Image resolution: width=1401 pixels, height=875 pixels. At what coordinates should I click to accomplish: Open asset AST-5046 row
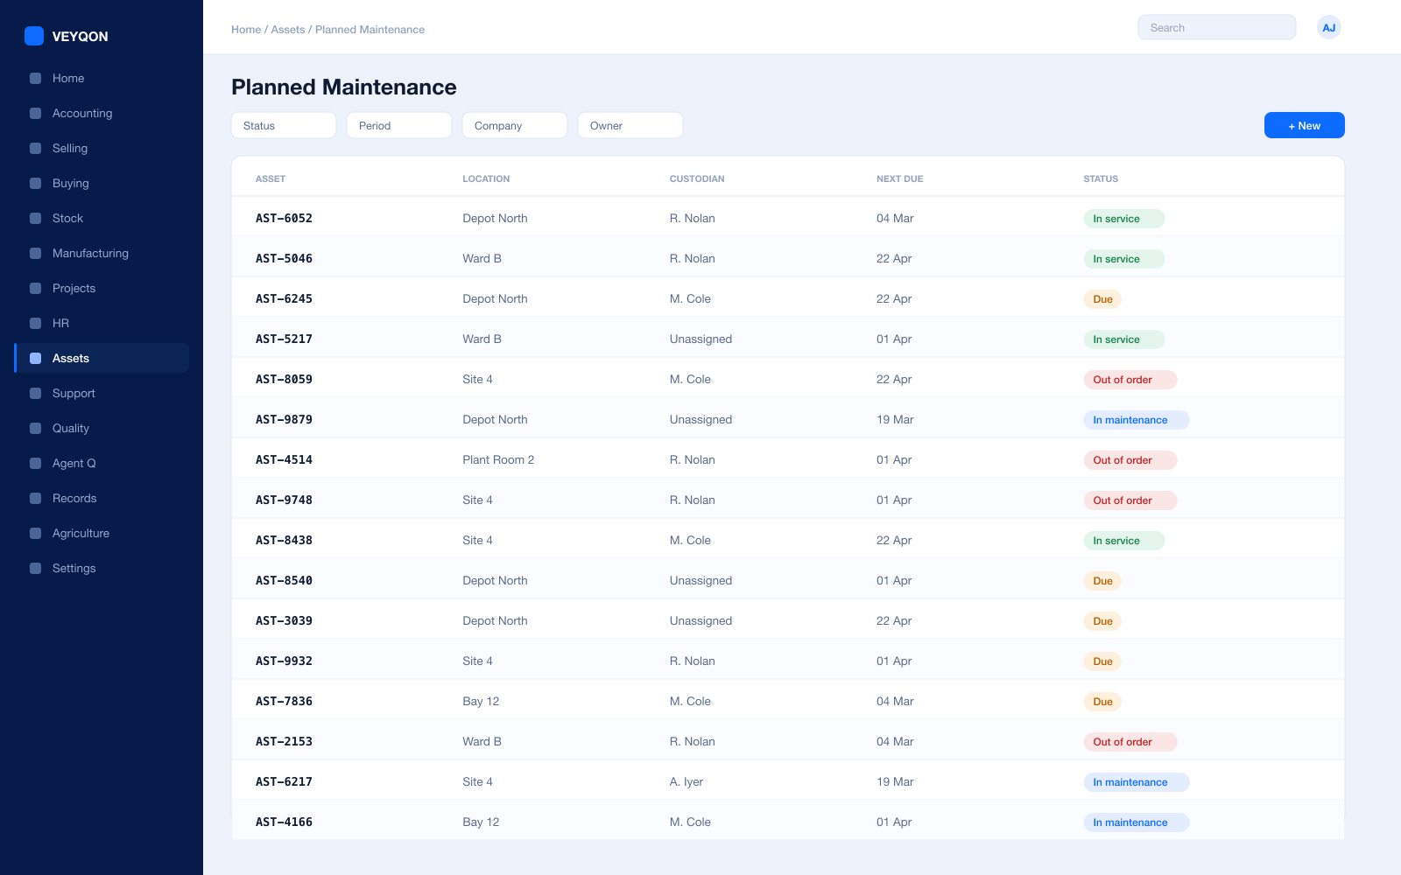(x=788, y=258)
